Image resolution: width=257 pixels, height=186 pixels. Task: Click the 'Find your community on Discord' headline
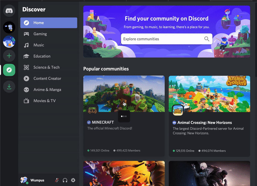pos(166,19)
